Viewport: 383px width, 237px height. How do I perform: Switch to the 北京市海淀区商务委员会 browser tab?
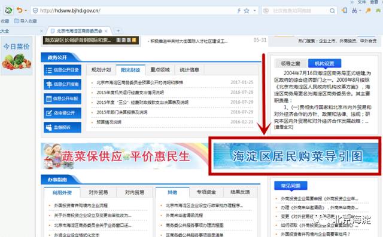pos(80,31)
